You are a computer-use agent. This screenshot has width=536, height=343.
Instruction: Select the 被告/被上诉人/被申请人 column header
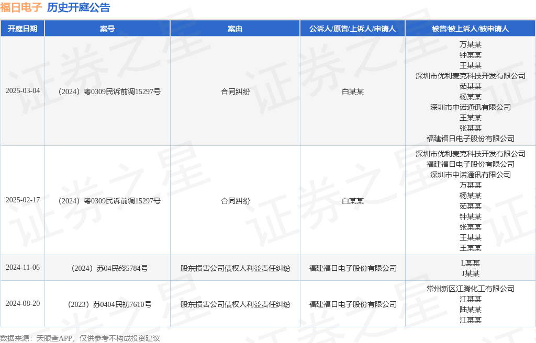[x=471, y=29]
